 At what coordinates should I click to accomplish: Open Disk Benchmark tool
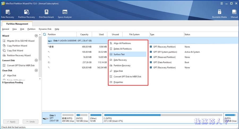(x=46, y=14)
